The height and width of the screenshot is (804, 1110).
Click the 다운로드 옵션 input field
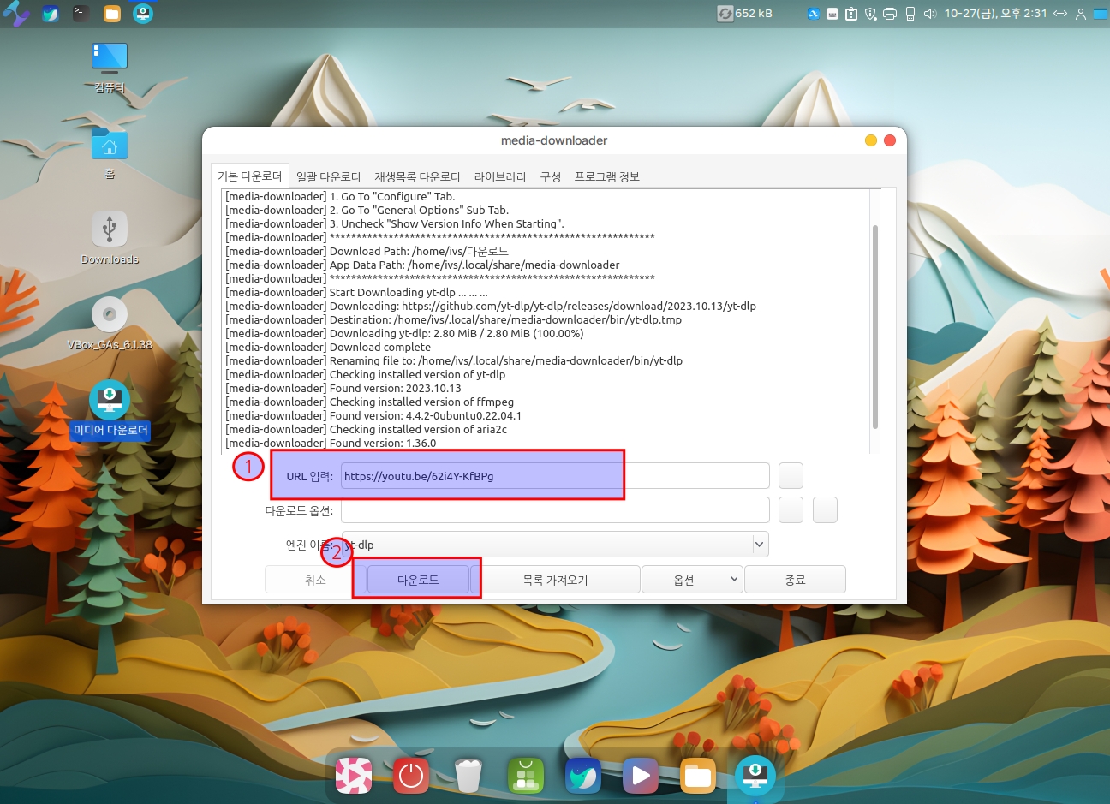coord(555,510)
